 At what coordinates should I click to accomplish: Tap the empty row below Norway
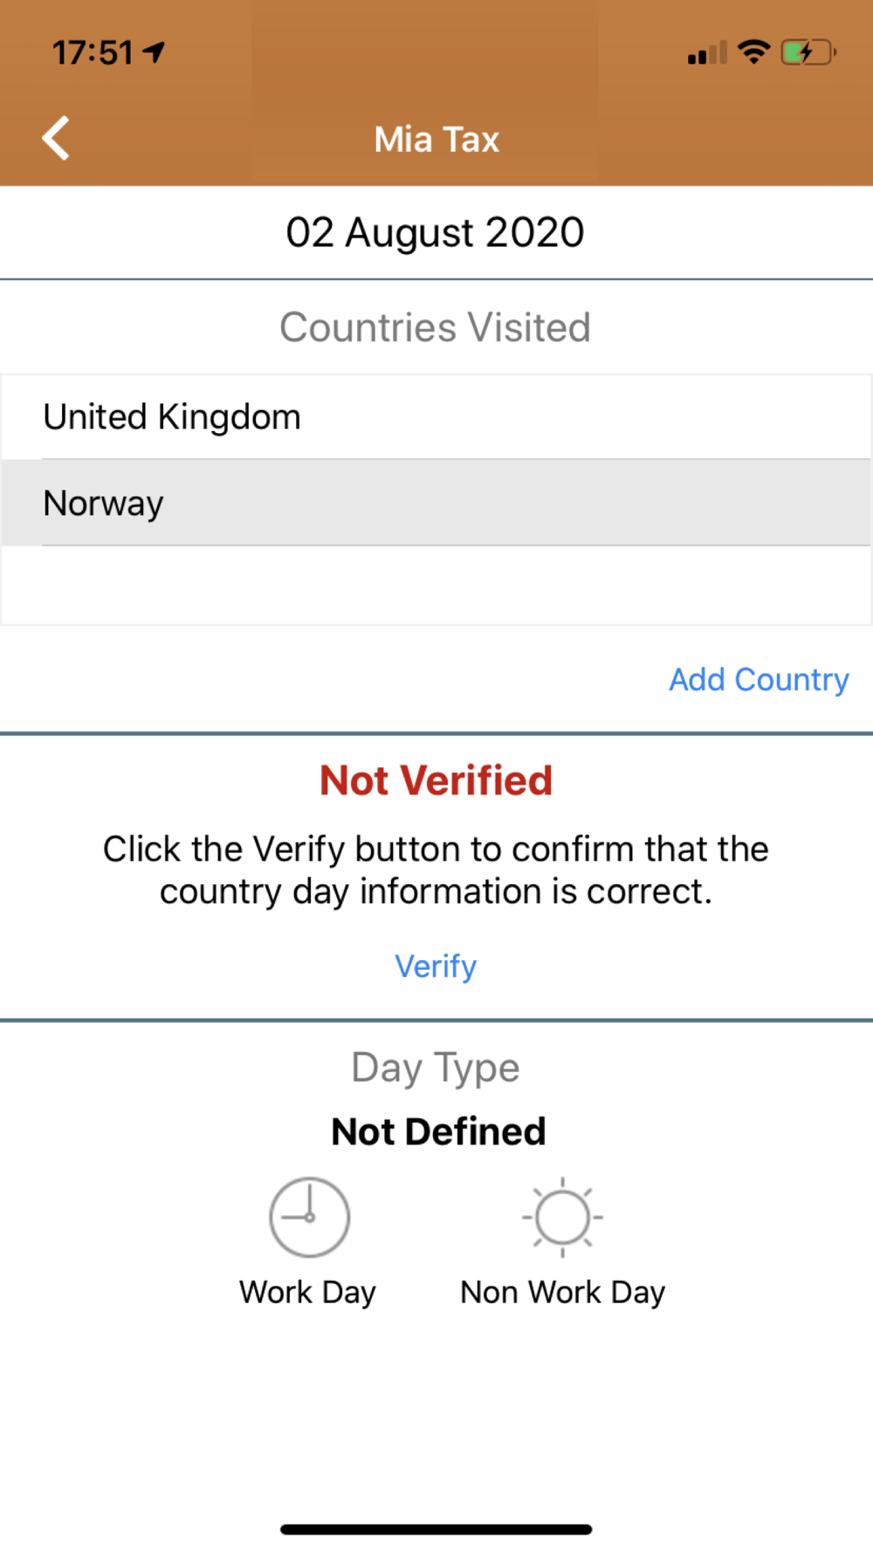(x=436, y=585)
